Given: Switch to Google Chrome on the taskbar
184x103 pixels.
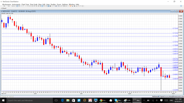Looking at the screenshot, I should pyautogui.click(x=103, y=101).
